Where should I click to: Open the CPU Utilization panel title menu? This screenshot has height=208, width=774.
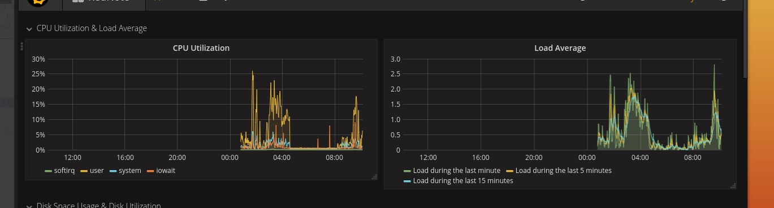(x=201, y=48)
